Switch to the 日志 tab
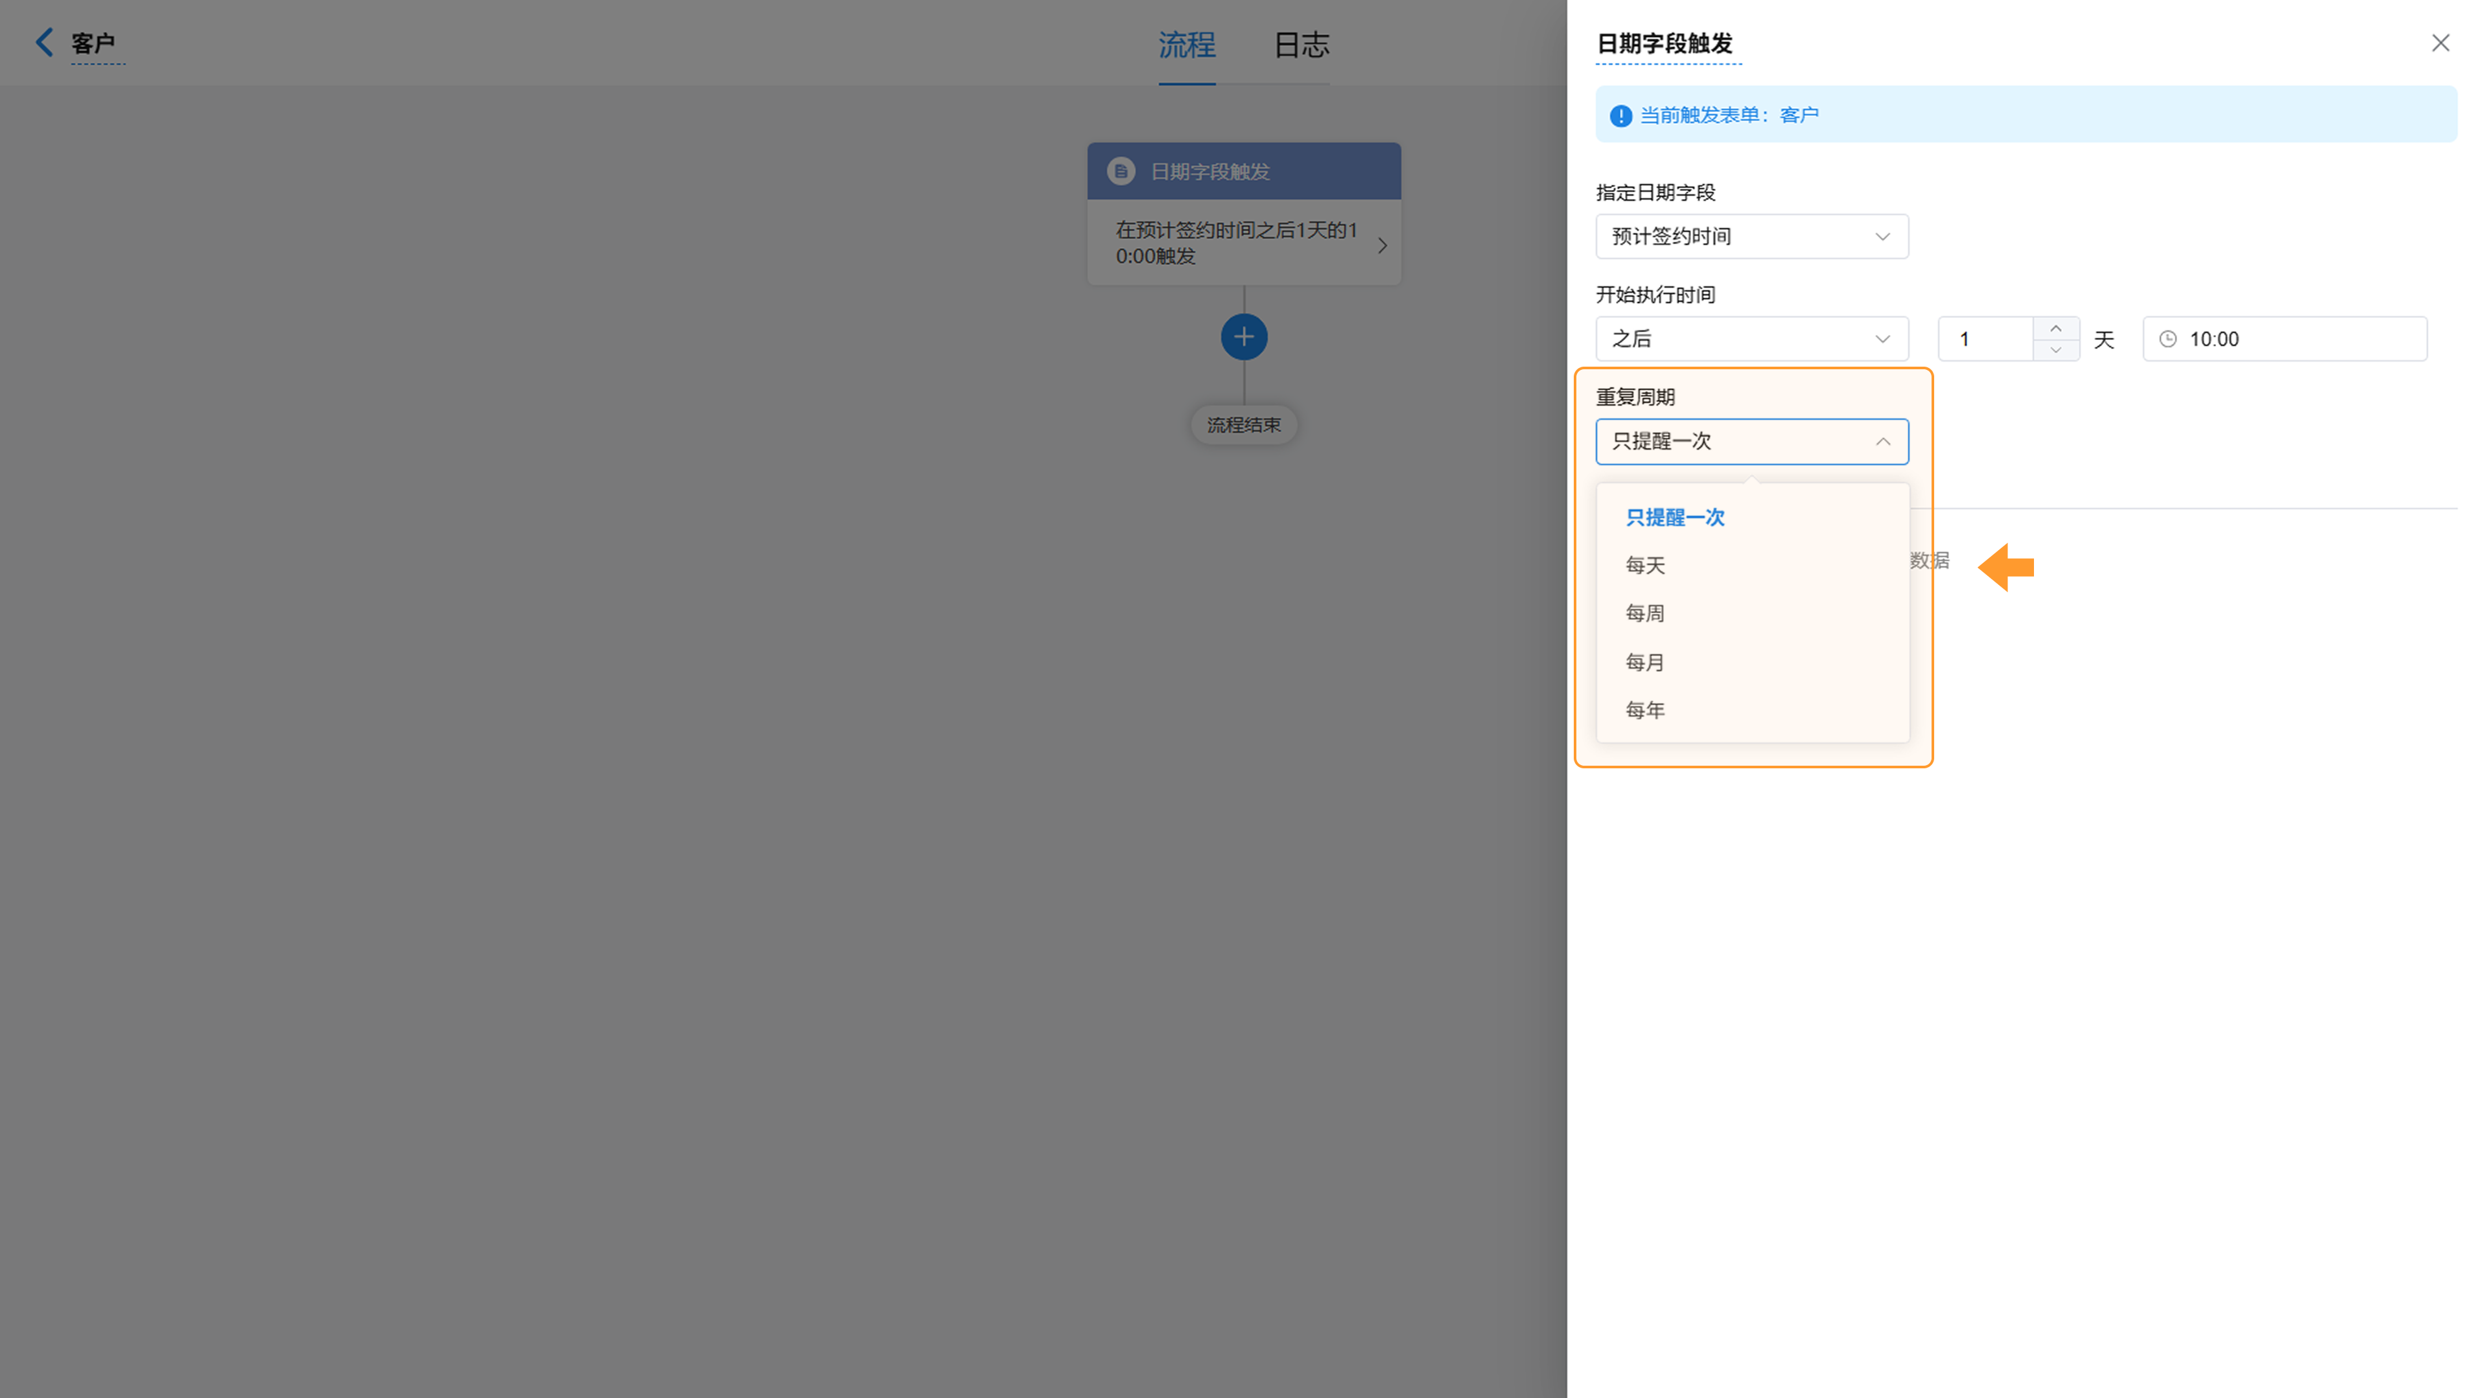The image size is (2489, 1398). coord(1300,45)
